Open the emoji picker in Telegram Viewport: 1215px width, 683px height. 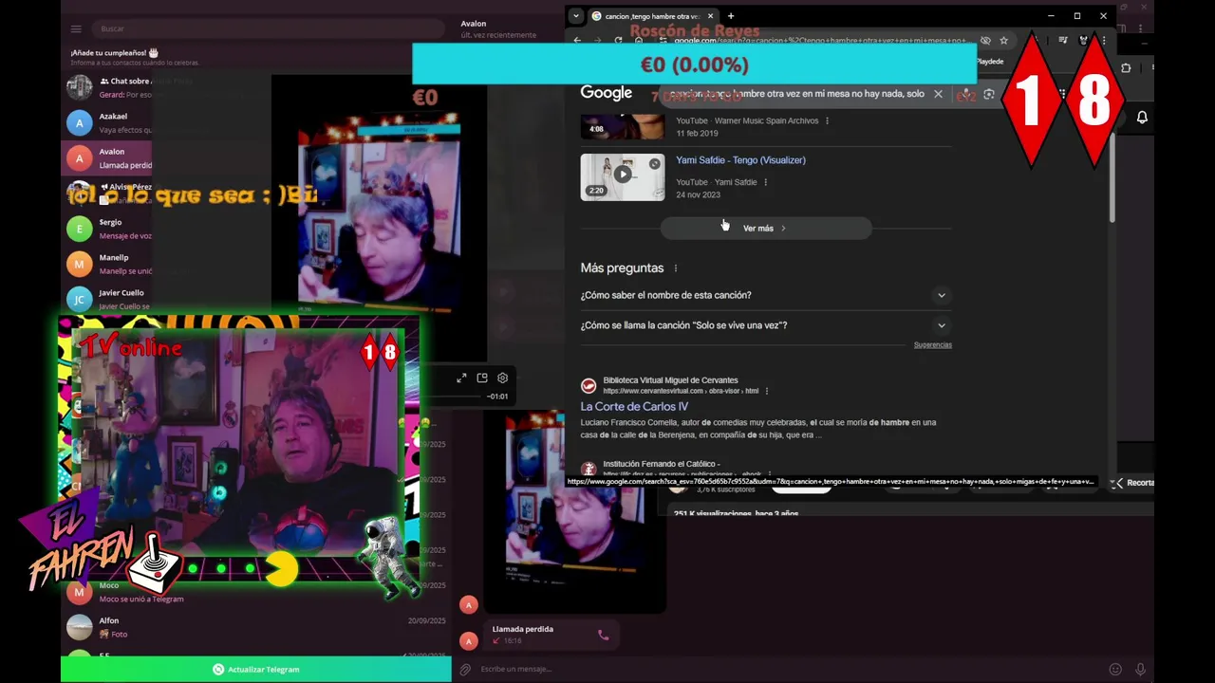(1115, 669)
